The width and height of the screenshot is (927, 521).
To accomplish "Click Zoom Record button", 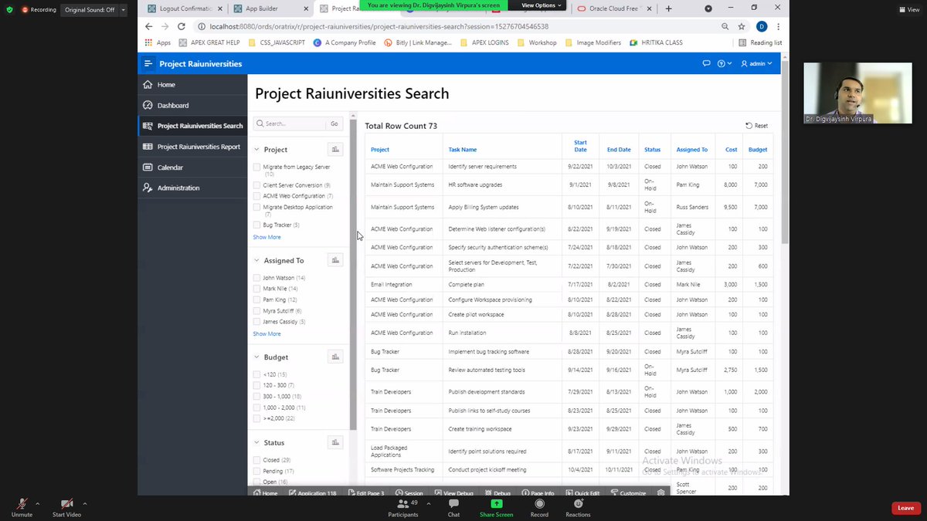I will pos(539,507).
